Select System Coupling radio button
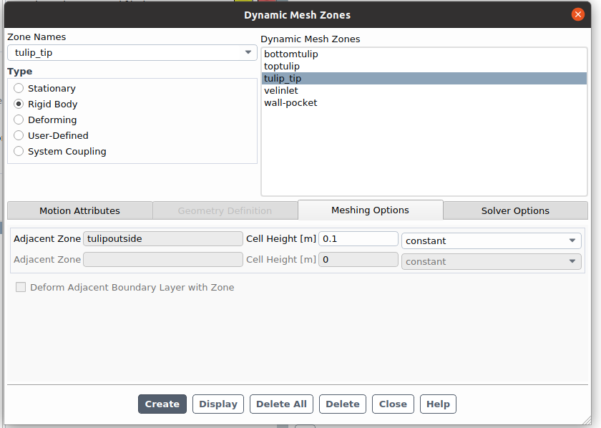The height and width of the screenshot is (428, 601). (x=19, y=152)
